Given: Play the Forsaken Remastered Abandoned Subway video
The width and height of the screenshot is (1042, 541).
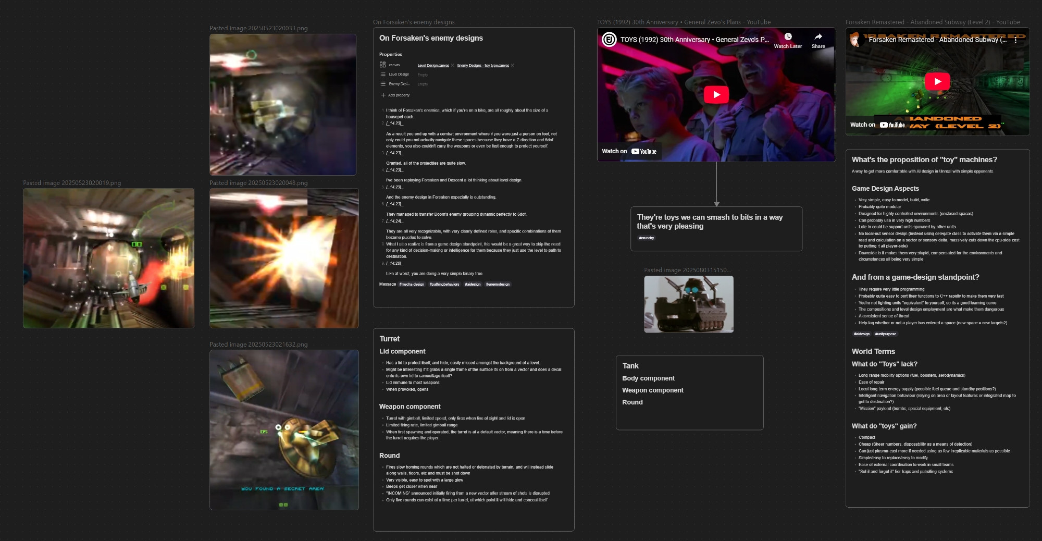Looking at the screenshot, I should [x=937, y=81].
